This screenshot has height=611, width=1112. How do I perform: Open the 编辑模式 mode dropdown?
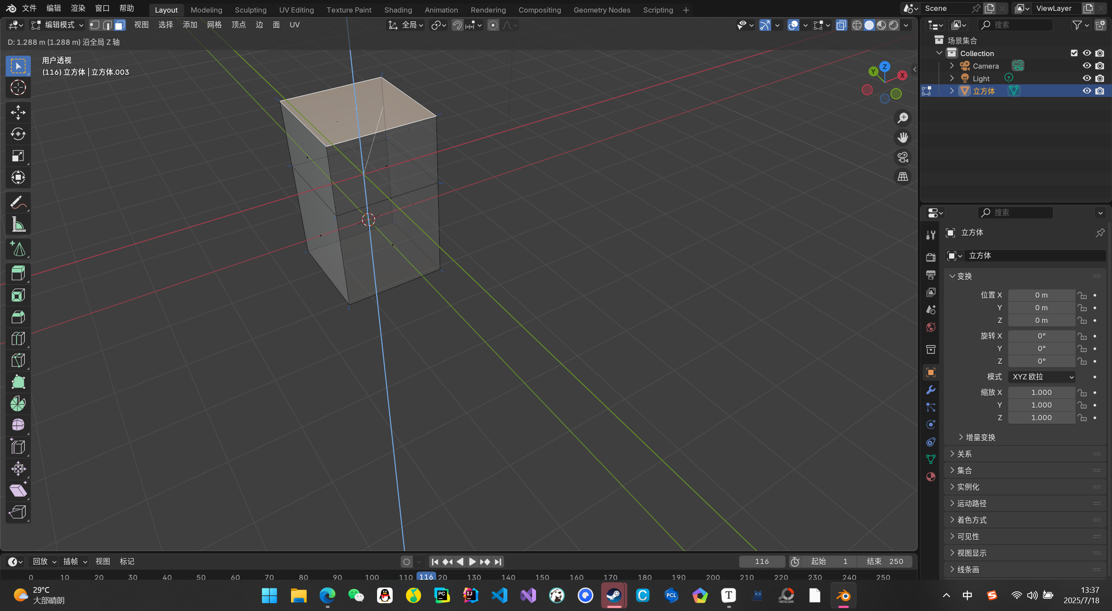click(57, 25)
